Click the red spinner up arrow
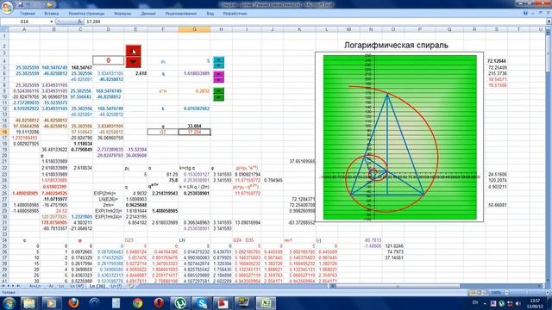Image resolution: width=552 pixels, height=310 pixels. click(x=133, y=51)
